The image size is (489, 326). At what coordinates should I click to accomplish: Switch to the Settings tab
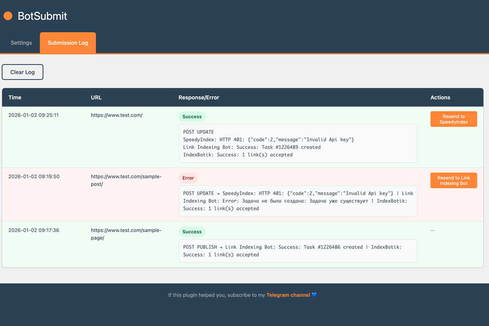click(x=21, y=42)
